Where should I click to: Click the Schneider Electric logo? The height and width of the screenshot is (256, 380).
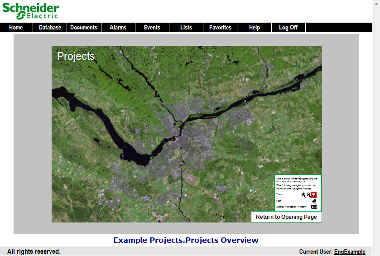pyautogui.click(x=31, y=11)
